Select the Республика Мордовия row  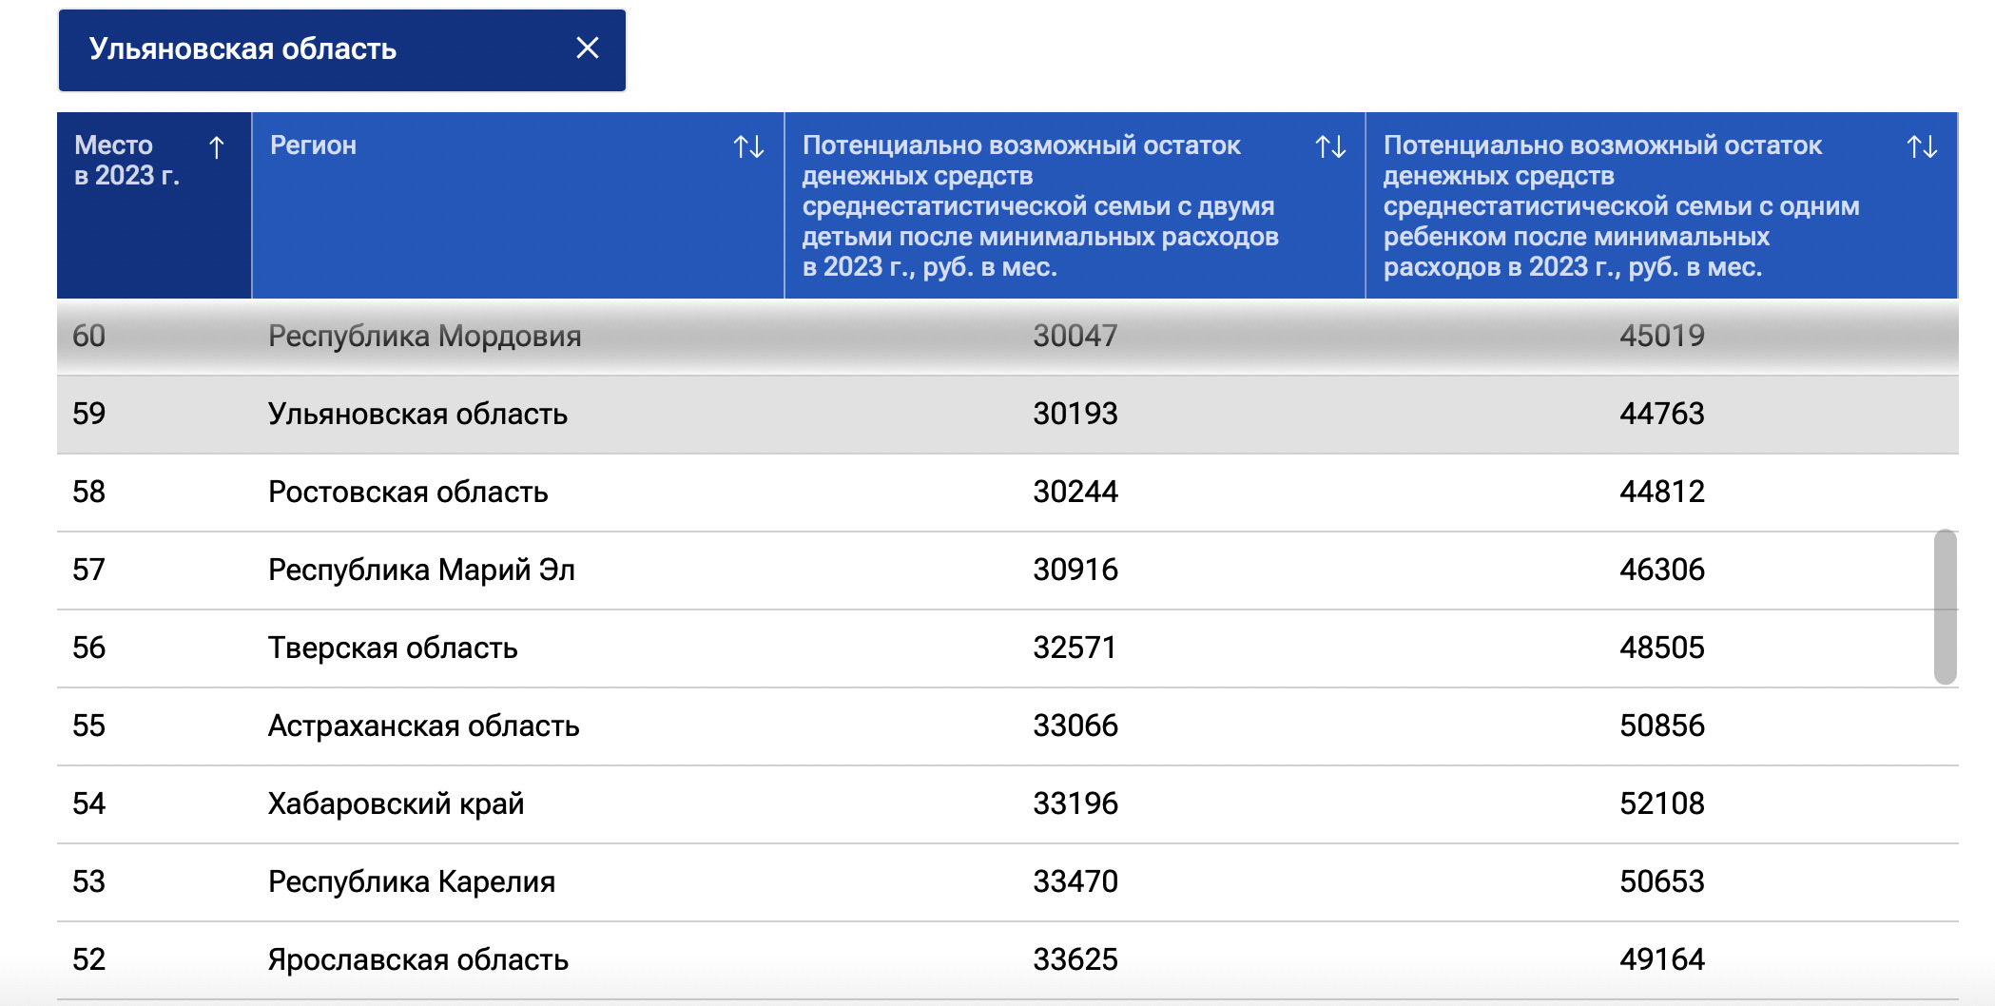point(424,337)
